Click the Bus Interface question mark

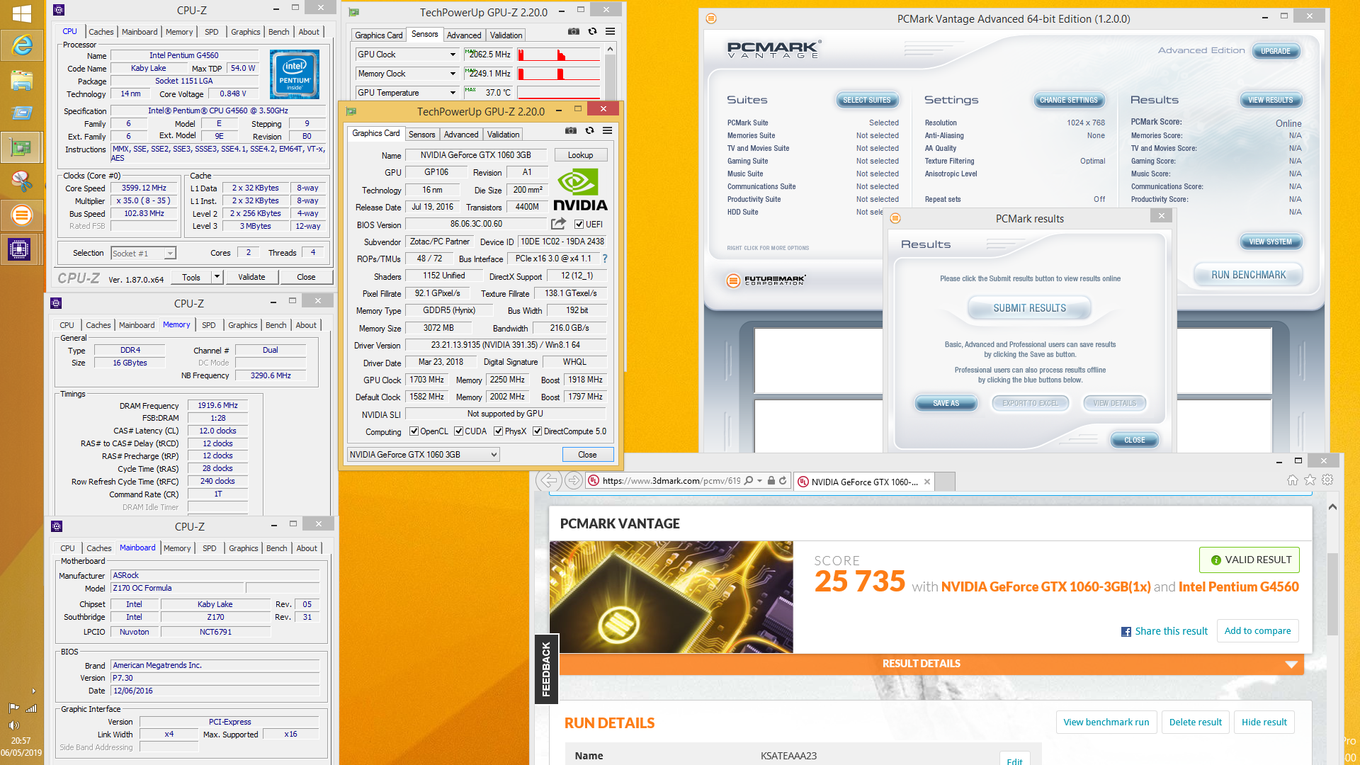(604, 259)
